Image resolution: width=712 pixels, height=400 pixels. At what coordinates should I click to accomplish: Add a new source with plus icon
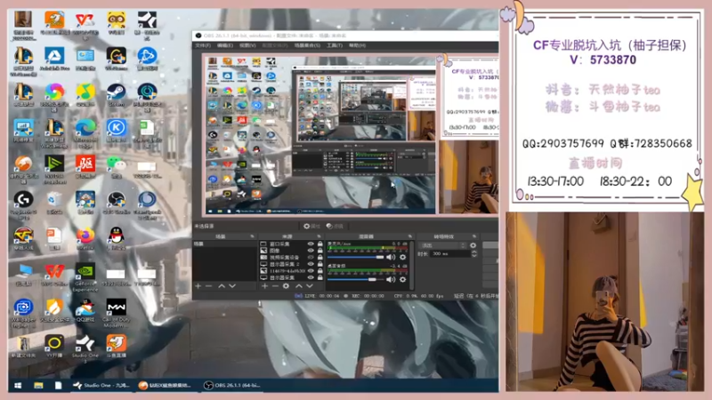point(264,286)
